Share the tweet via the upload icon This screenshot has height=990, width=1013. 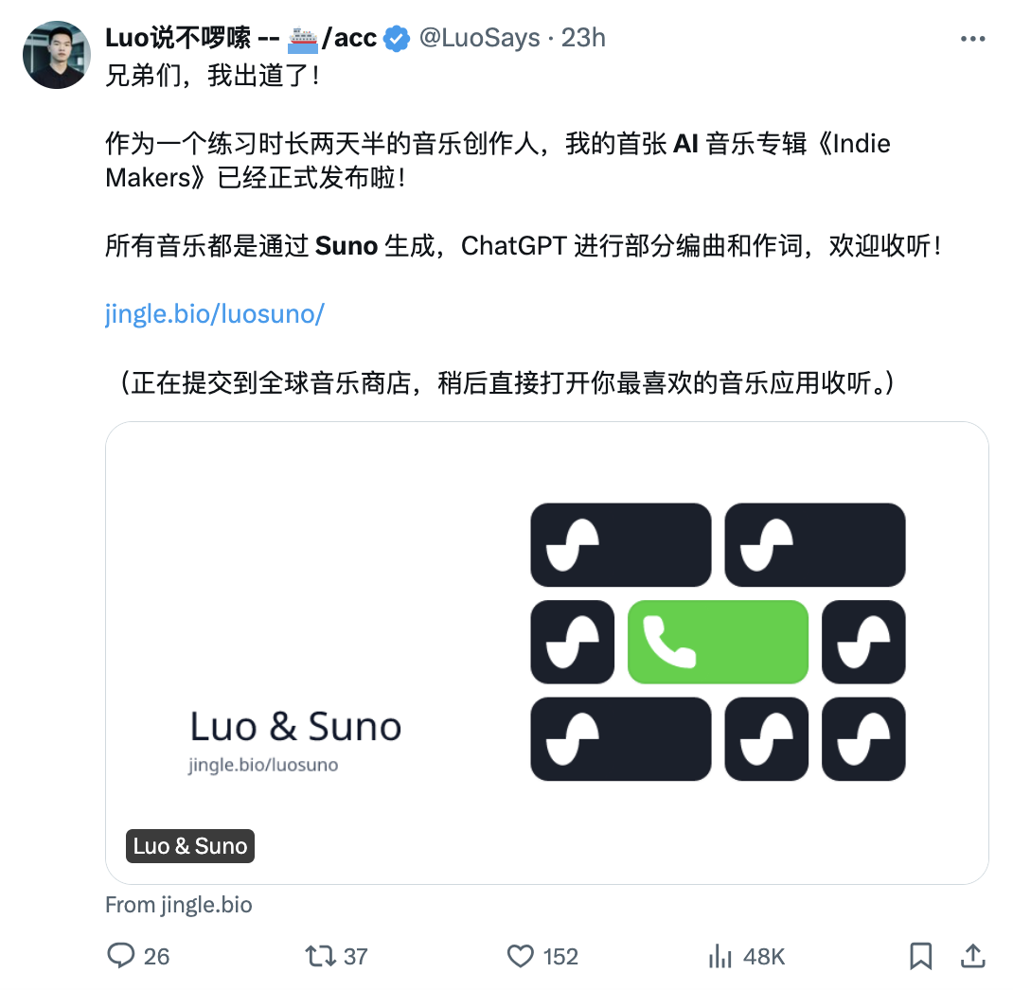pyautogui.click(x=972, y=956)
